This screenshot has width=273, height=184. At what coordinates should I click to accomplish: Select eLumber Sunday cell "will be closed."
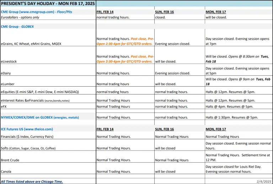pos(166,84)
